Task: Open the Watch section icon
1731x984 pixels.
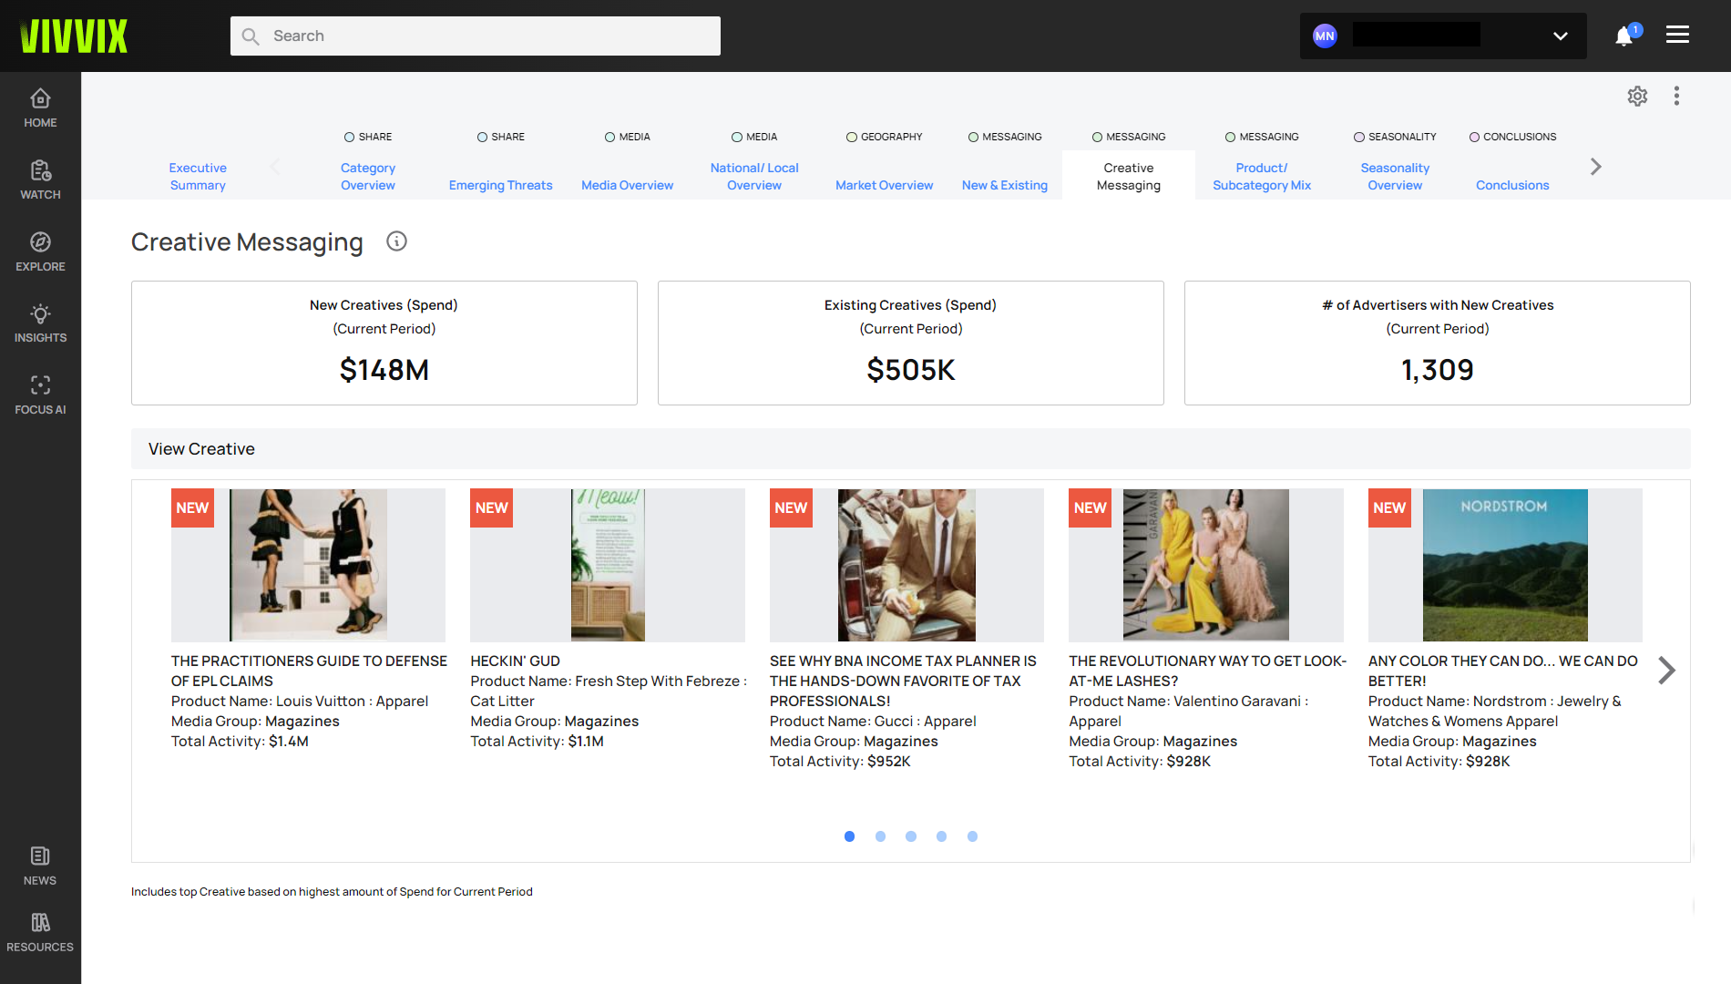Action: click(40, 170)
